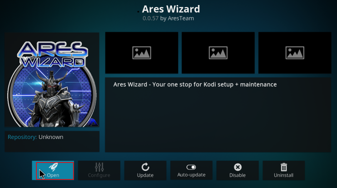Click the add-on description text
Image resolution: width=337 pixels, height=188 pixels.
coord(195,84)
